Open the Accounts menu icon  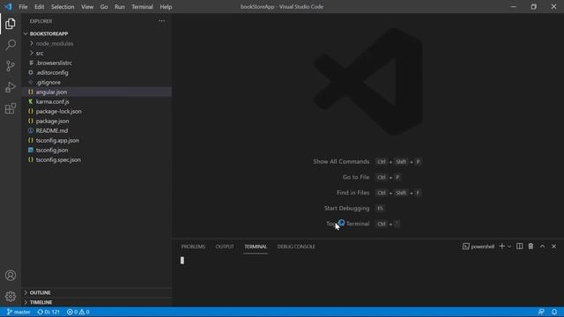coord(11,276)
